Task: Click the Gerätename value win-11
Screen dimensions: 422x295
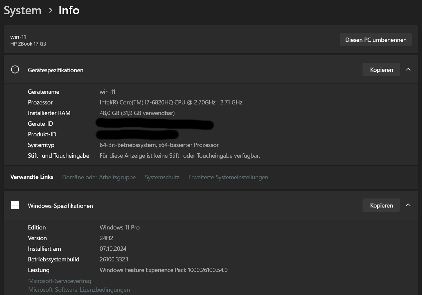Action: (107, 92)
